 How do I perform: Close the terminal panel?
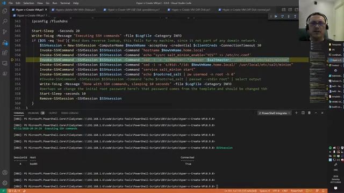(322, 113)
